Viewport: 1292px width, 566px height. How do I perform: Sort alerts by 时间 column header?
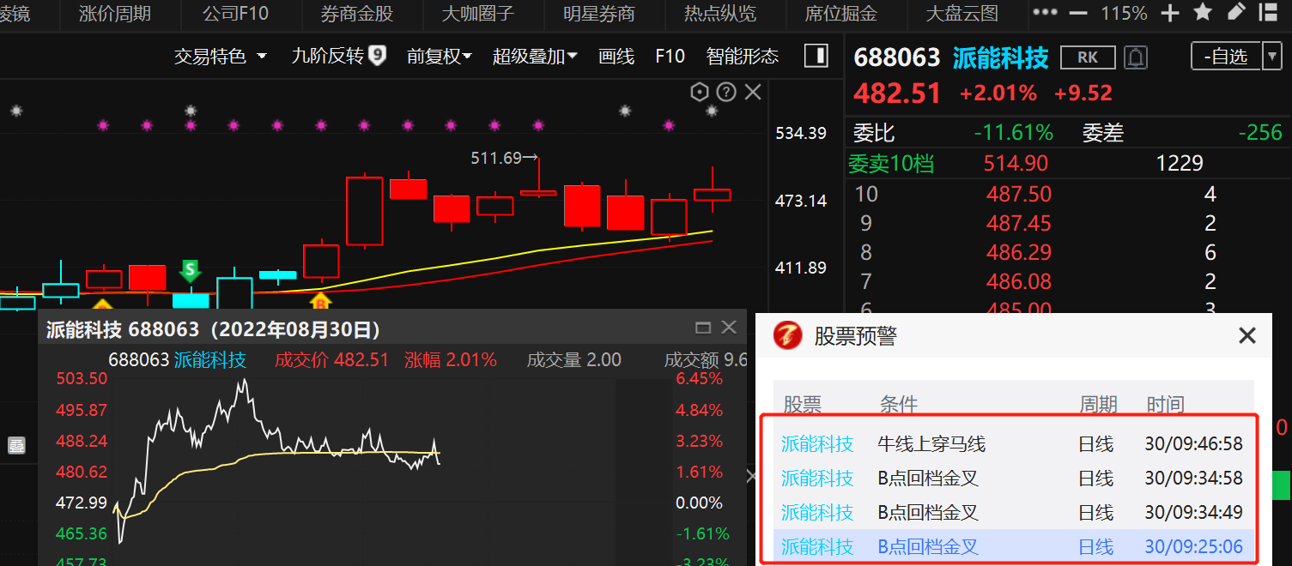point(1166,404)
